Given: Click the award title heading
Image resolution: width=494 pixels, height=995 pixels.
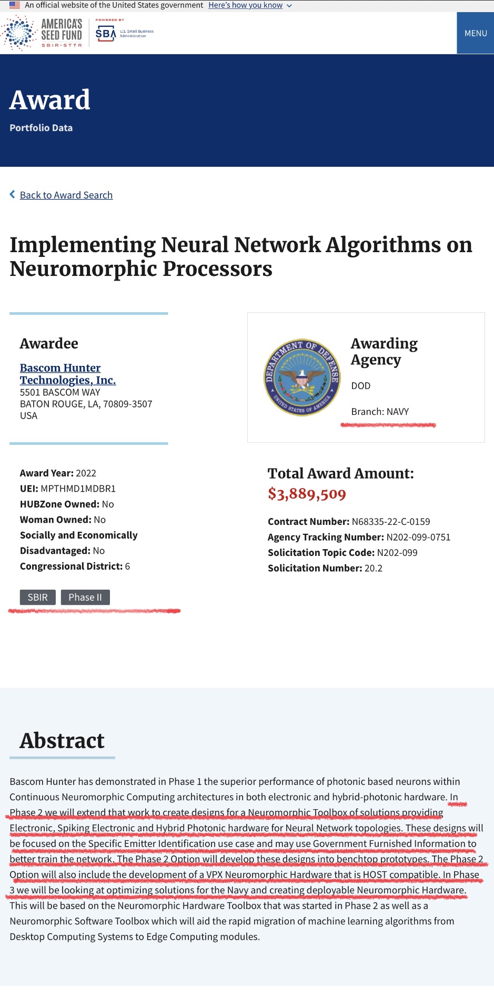Looking at the screenshot, I should click(241, 256).
